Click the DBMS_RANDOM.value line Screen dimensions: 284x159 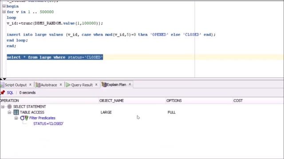(x=55, y=23)
